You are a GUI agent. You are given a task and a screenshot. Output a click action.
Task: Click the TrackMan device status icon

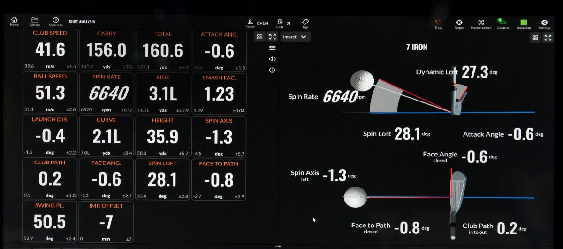(524, 23)
